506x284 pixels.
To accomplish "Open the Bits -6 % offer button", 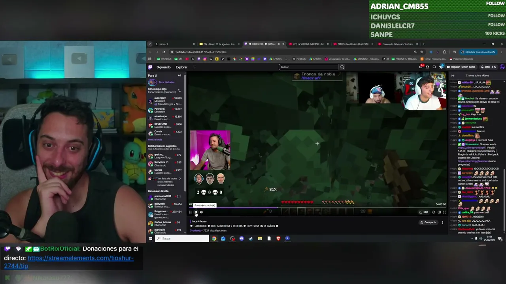I will tap(489, 67).
